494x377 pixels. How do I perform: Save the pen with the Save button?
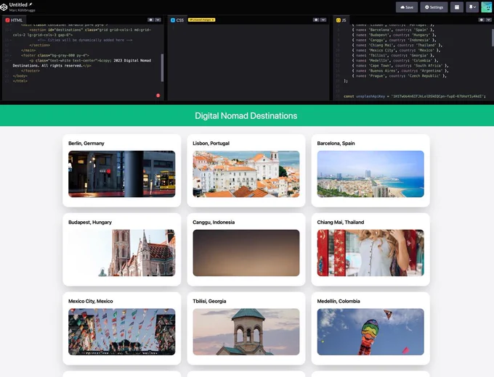point(406,7)
